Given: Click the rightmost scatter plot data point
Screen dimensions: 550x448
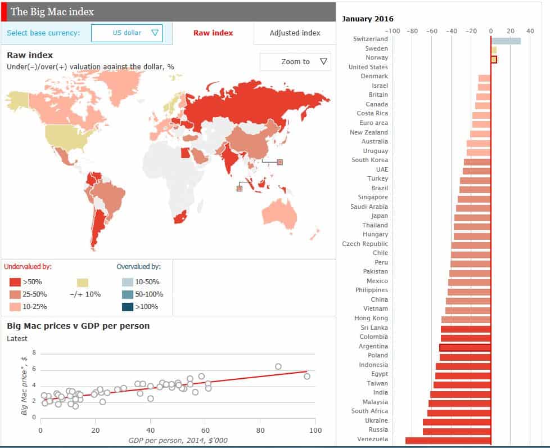Looking at the screenshot, I should [306, 376].
